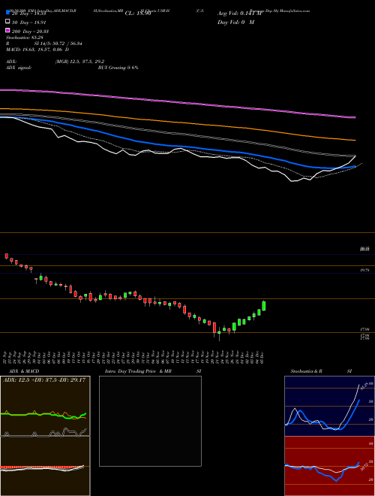Click the blue 20 Day EMA legend swatch
This screenshot has width=375, height=496.
pyautogui.click(x=7, y=13)
